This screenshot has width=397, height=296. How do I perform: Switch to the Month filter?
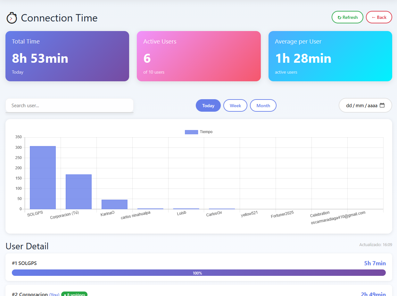(263, 106)
